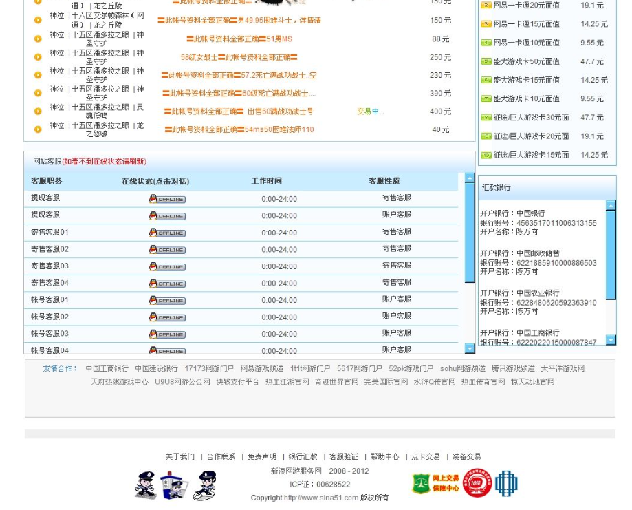The height and width of the screenshot is (510, 632).
Task: Open chat via QQ icon for 寄售客服02
Action: (167, 249)
